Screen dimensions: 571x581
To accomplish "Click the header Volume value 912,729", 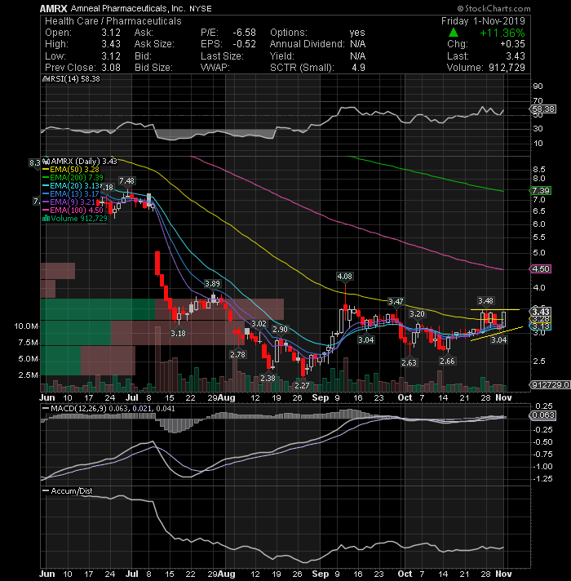I will 507,68.
